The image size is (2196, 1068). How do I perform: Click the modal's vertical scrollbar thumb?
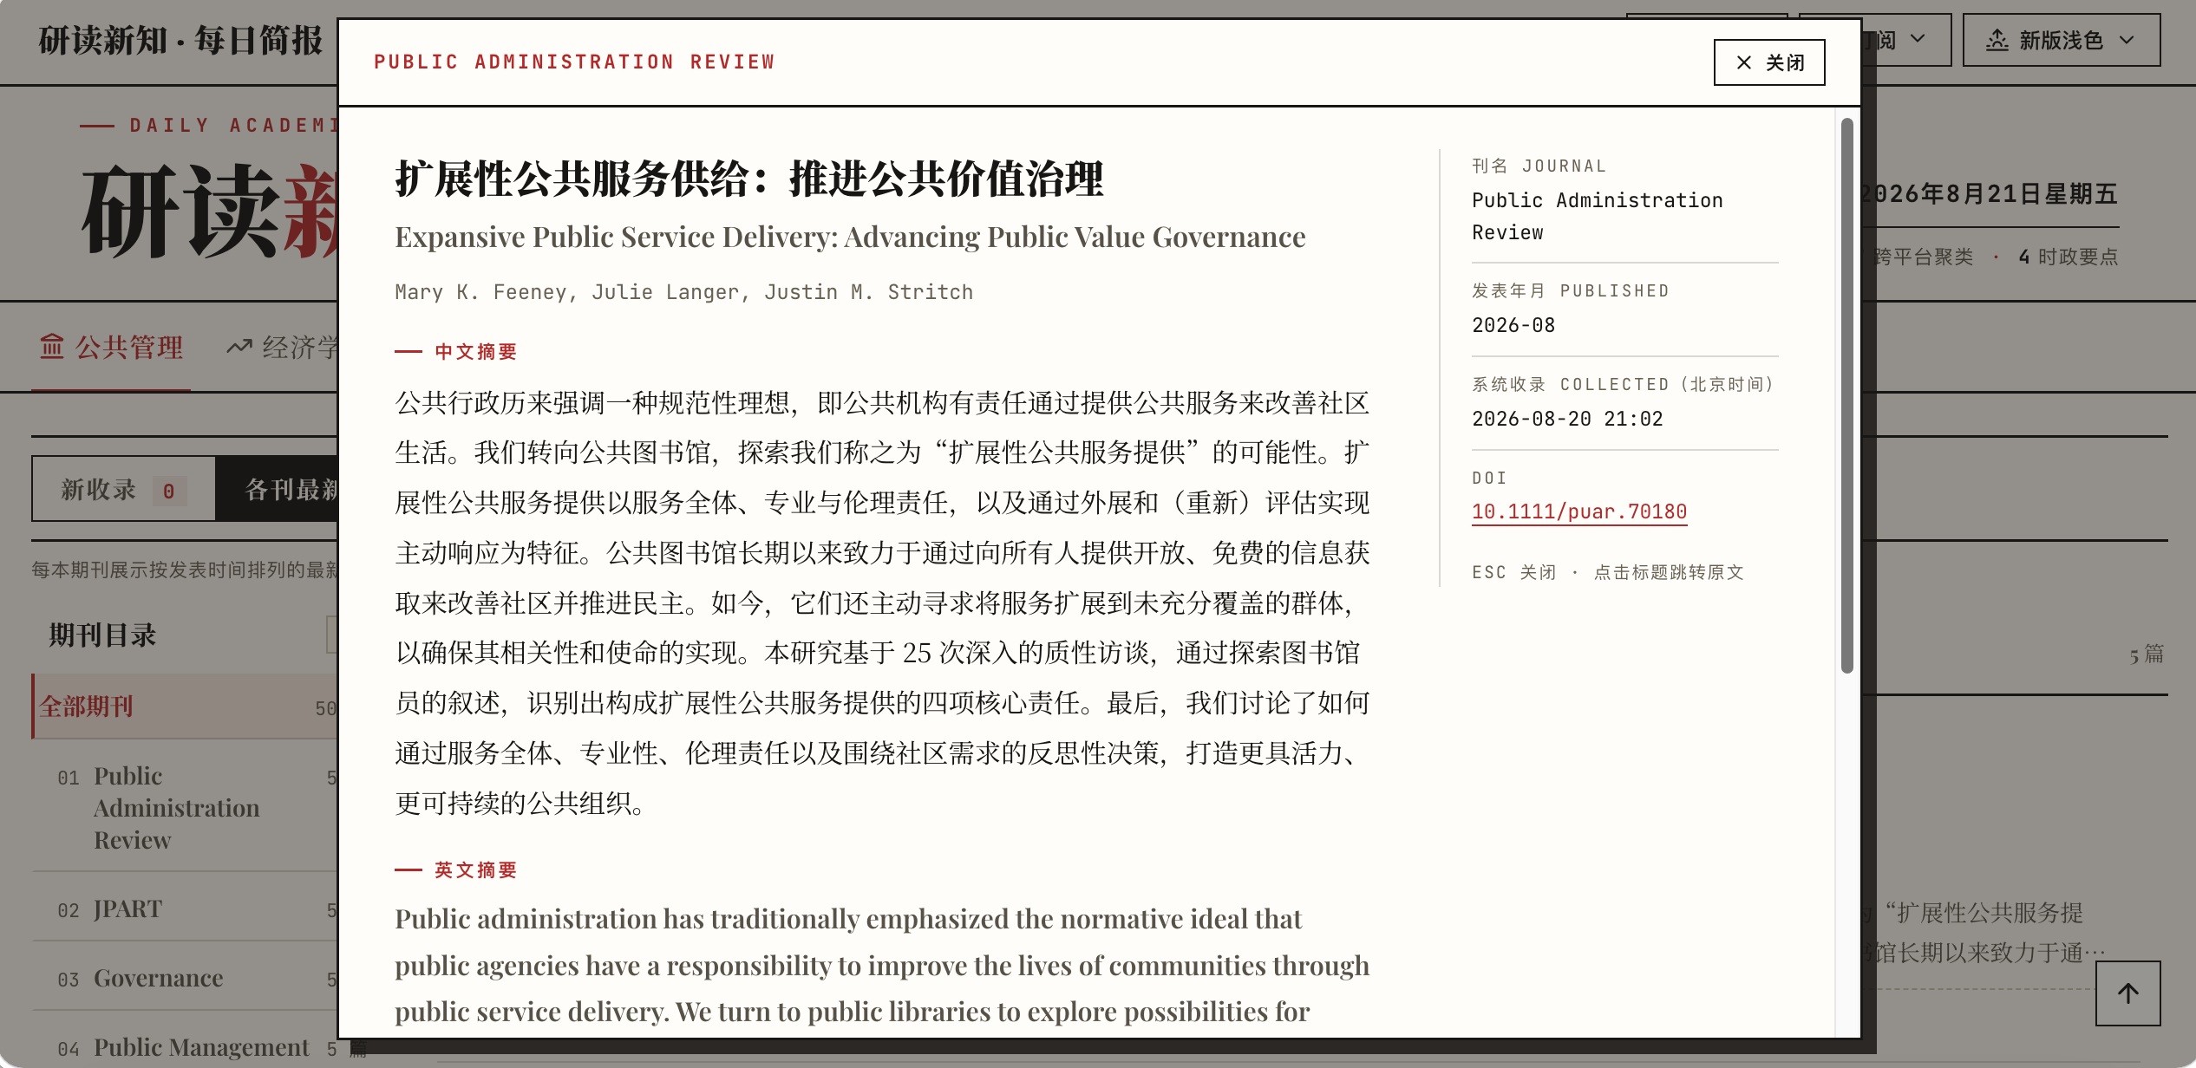pos(1846,395)
